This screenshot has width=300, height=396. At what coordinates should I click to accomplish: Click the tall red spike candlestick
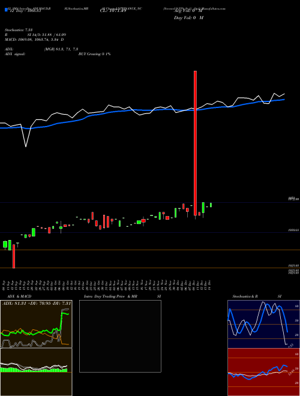pyautogui.click(x=195, y=143)
